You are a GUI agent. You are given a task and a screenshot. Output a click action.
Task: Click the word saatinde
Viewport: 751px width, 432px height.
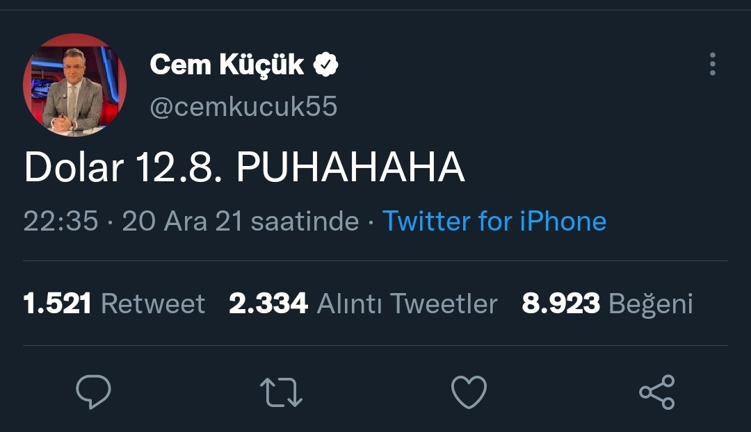coord(305,221)
